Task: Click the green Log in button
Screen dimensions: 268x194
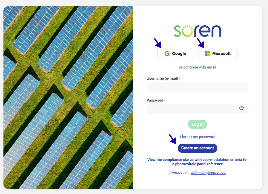Action: [198, 124]
